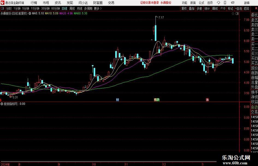Image resolution: width=258 pixels, height=166 pixels.
Task: Click the 股朋指标网 : 0.00 indicator label
Action: (14, 104)
